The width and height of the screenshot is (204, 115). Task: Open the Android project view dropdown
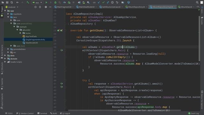(12, 7)
